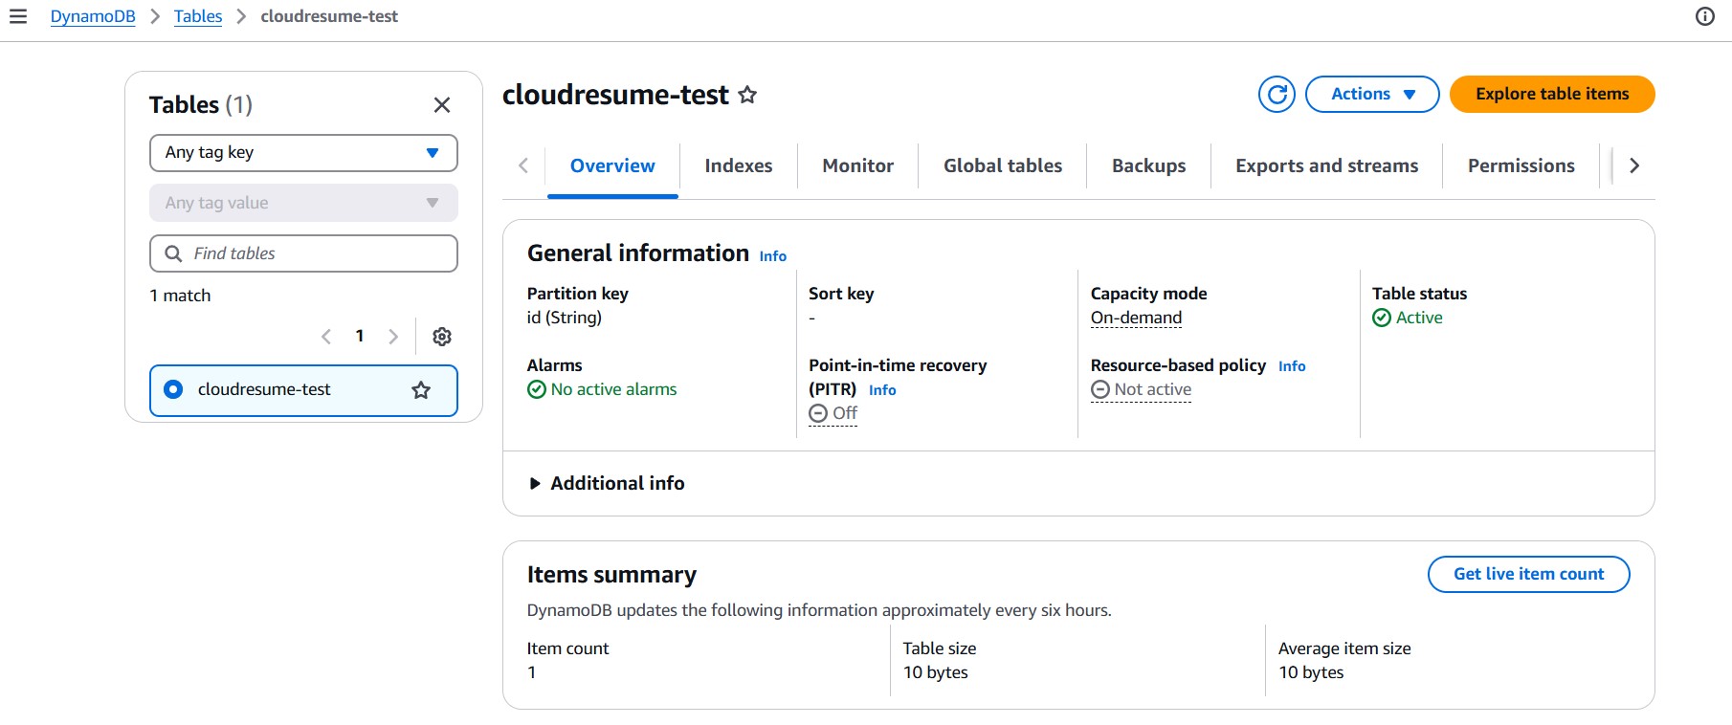Click cloudresume-test in breadcrumb
The height and width of the screenshot is (725, 1732).
pos(329,16)
